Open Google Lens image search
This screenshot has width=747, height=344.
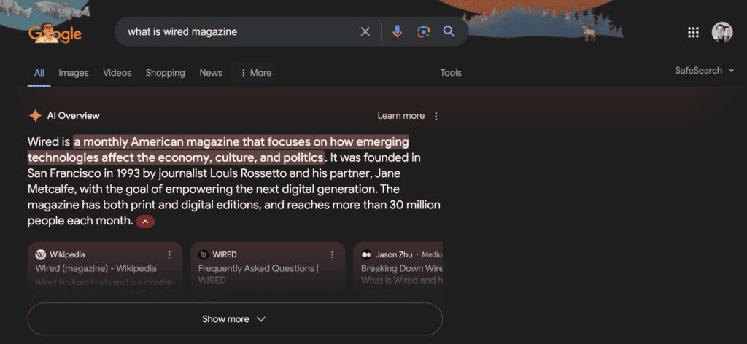tap(423, 32)
